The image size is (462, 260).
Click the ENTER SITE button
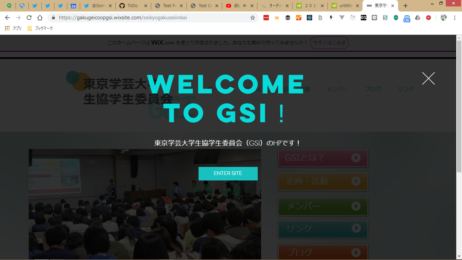[228, 173]
